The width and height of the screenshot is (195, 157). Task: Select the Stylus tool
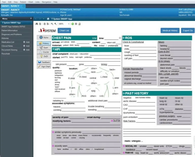44,37
